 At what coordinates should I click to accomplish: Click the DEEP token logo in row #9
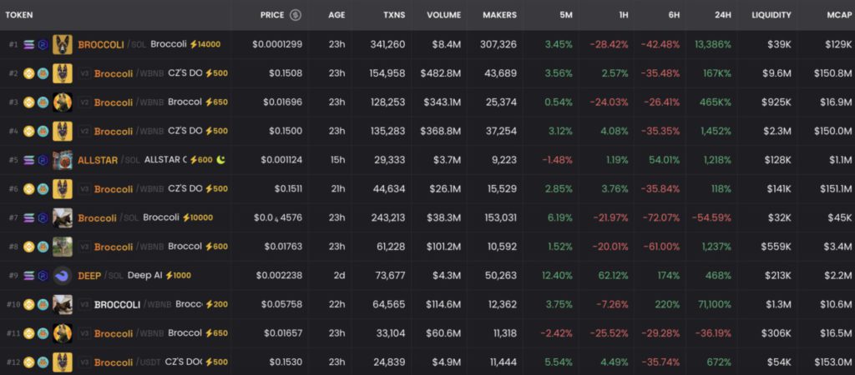click(63, 276)
